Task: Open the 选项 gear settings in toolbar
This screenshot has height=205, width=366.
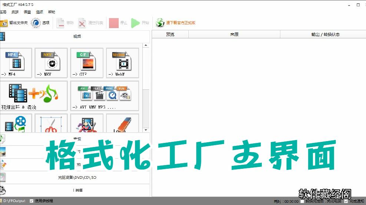Action: coord(40,23)
